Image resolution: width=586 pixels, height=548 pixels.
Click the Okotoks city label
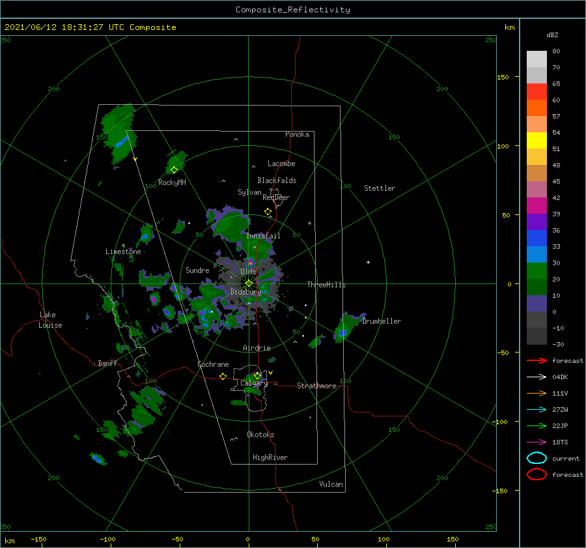tap(260, 435)
